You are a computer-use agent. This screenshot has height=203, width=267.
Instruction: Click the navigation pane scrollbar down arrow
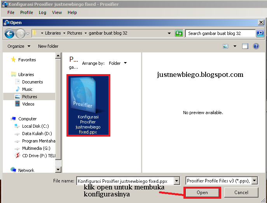(x=58, y=169)
